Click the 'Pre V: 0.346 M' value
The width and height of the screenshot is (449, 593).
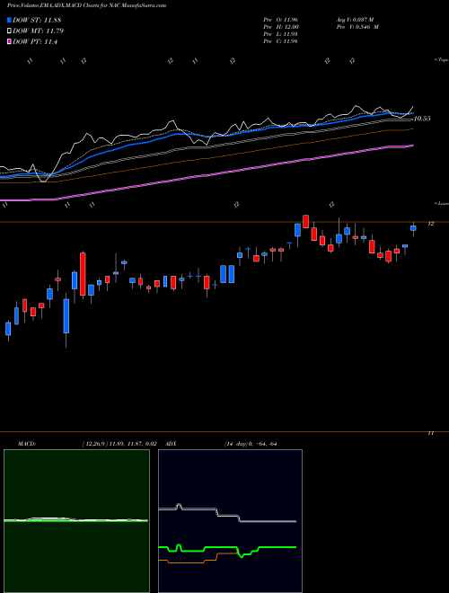[357, 27]
